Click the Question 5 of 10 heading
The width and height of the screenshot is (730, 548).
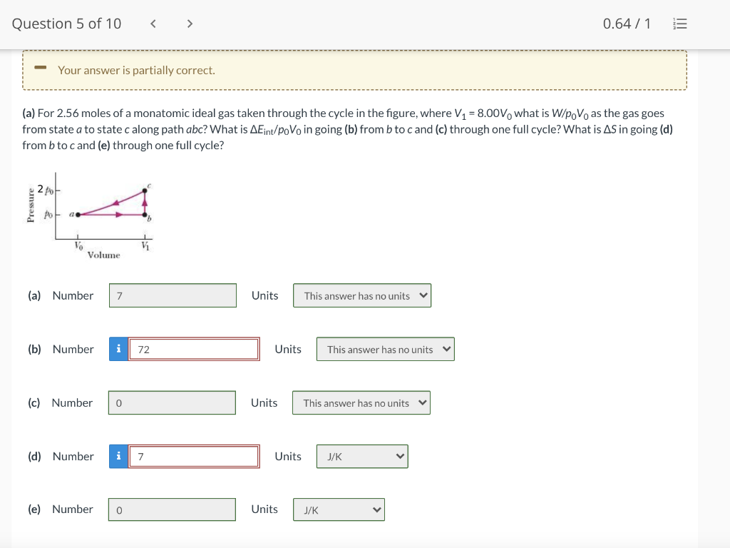click(x=66, y=23)
